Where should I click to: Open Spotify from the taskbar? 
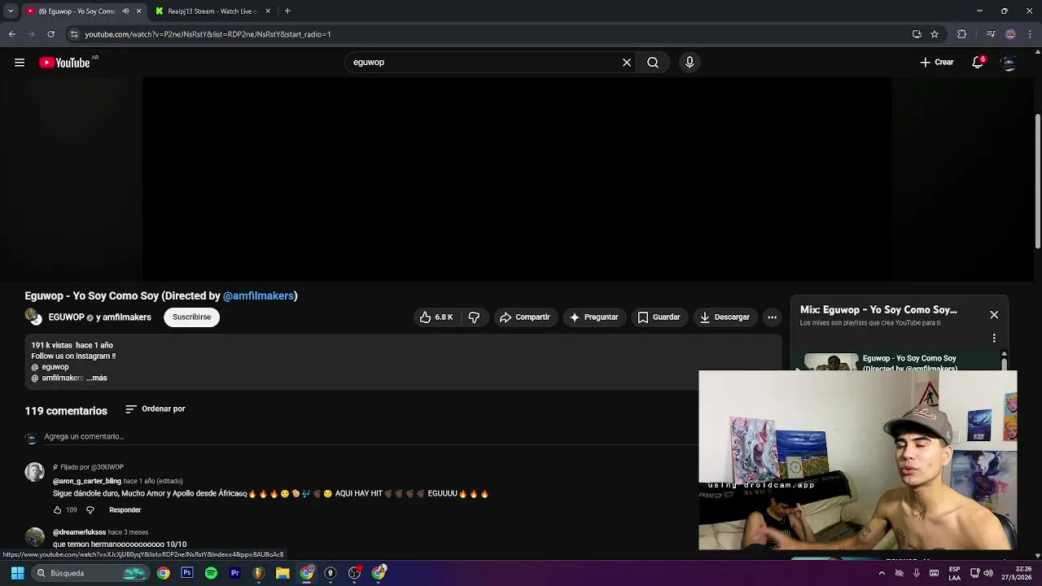point(211,573)
